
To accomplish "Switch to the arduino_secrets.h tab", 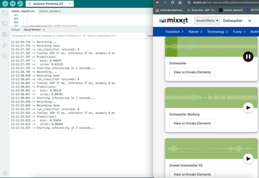I will click(50, 11).
